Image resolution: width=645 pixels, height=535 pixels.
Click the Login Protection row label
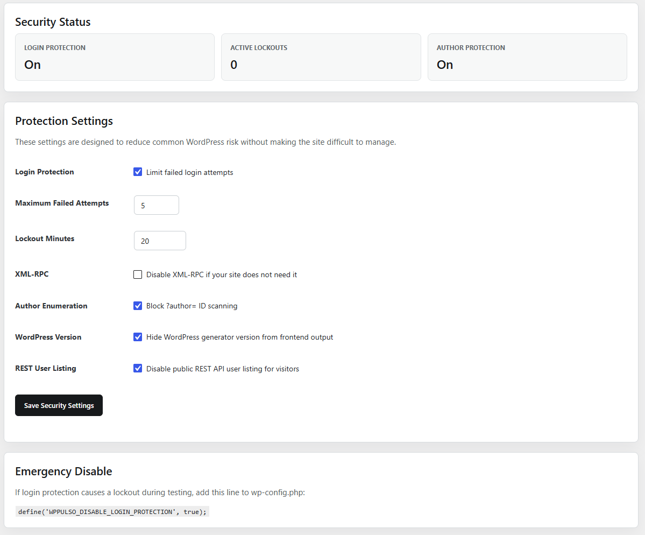point(45,172)
